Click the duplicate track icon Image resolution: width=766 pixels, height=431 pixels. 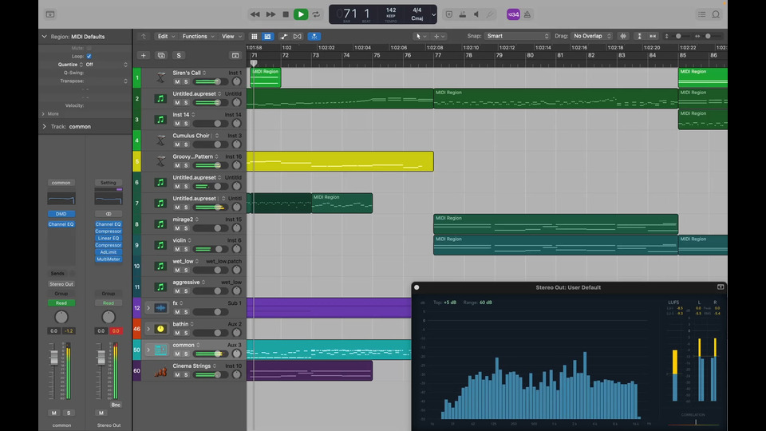click(161, 56)
